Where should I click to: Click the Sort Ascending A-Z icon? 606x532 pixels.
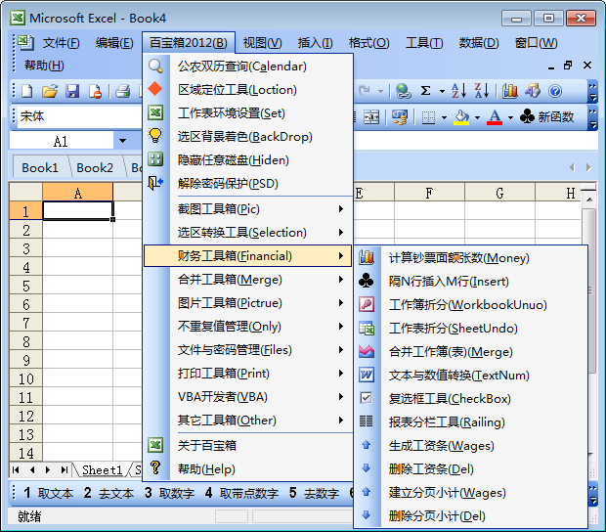coord(458,91)
